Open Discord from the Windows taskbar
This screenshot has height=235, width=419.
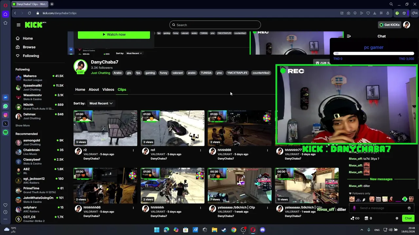(x=262, y=230)
